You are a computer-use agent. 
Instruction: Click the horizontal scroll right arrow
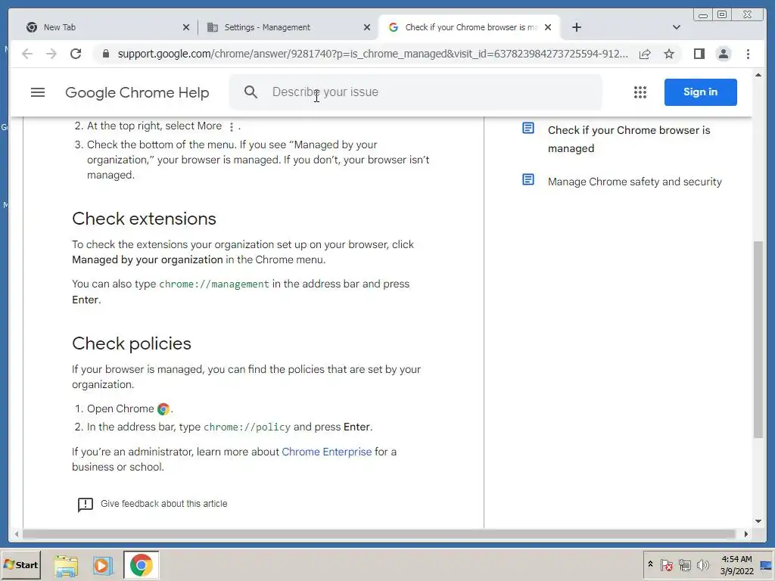coord(745,534)
